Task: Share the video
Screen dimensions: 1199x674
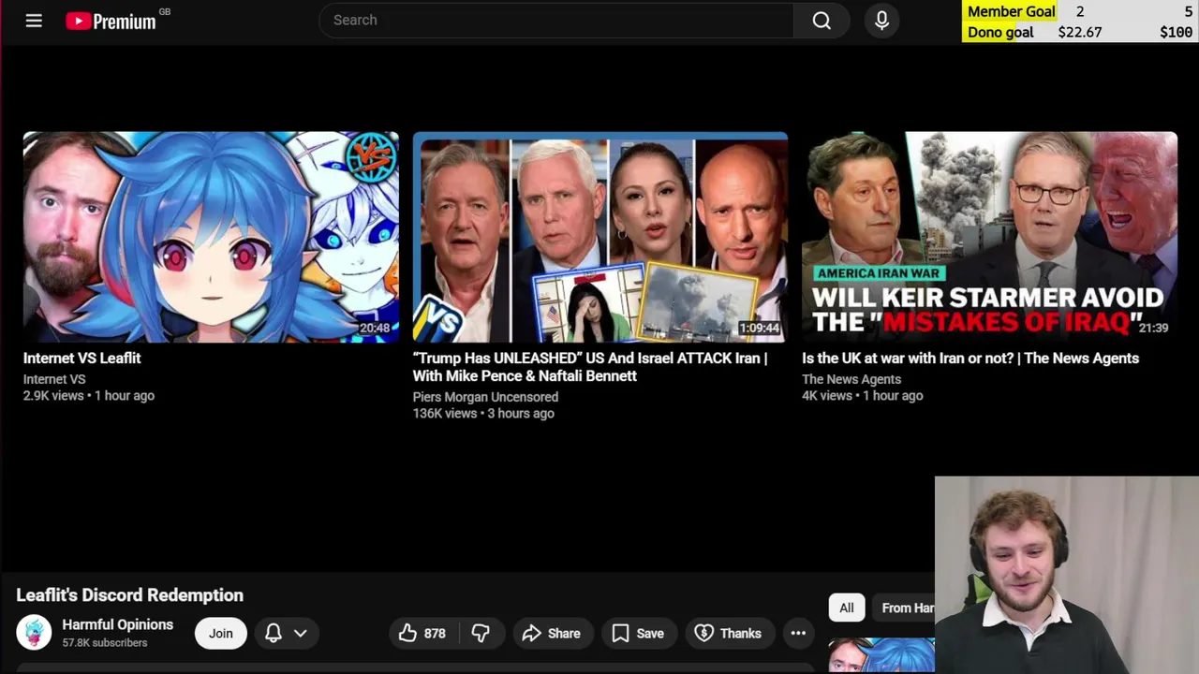Action: 552,634
